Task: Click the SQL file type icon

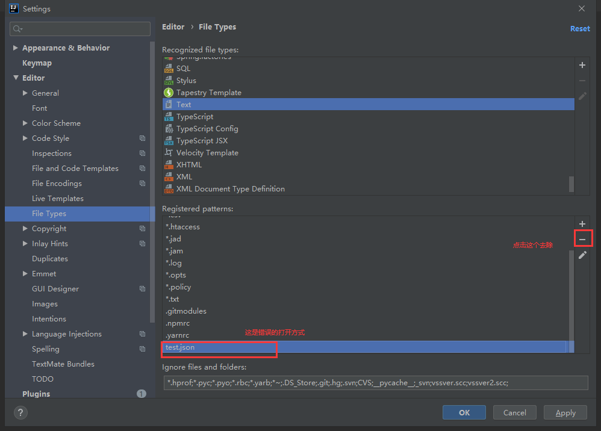Action: coord(169,69)
